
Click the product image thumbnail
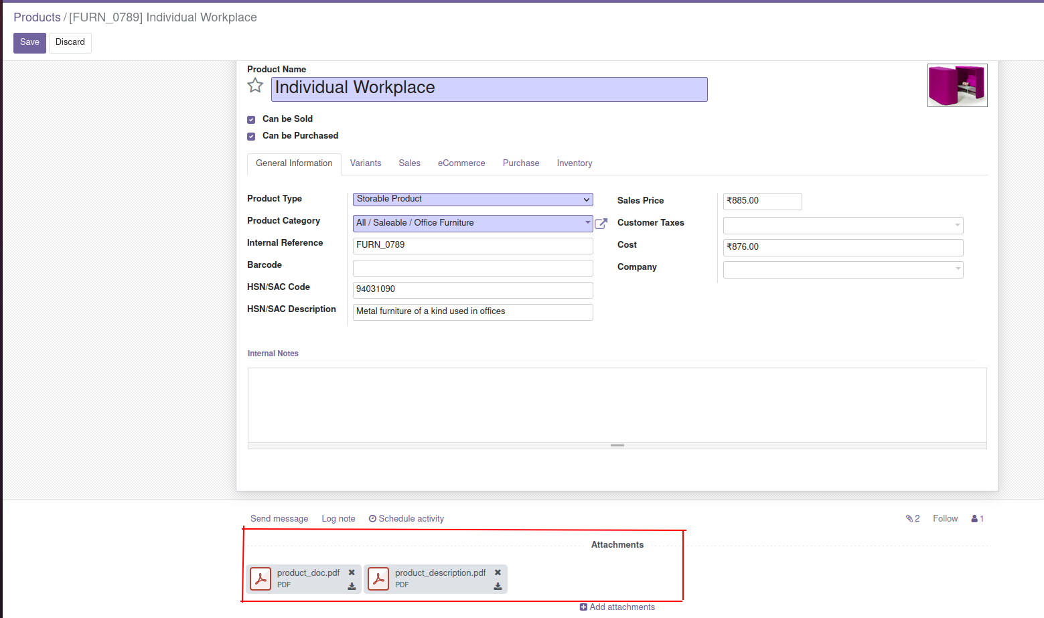(958, 85)
